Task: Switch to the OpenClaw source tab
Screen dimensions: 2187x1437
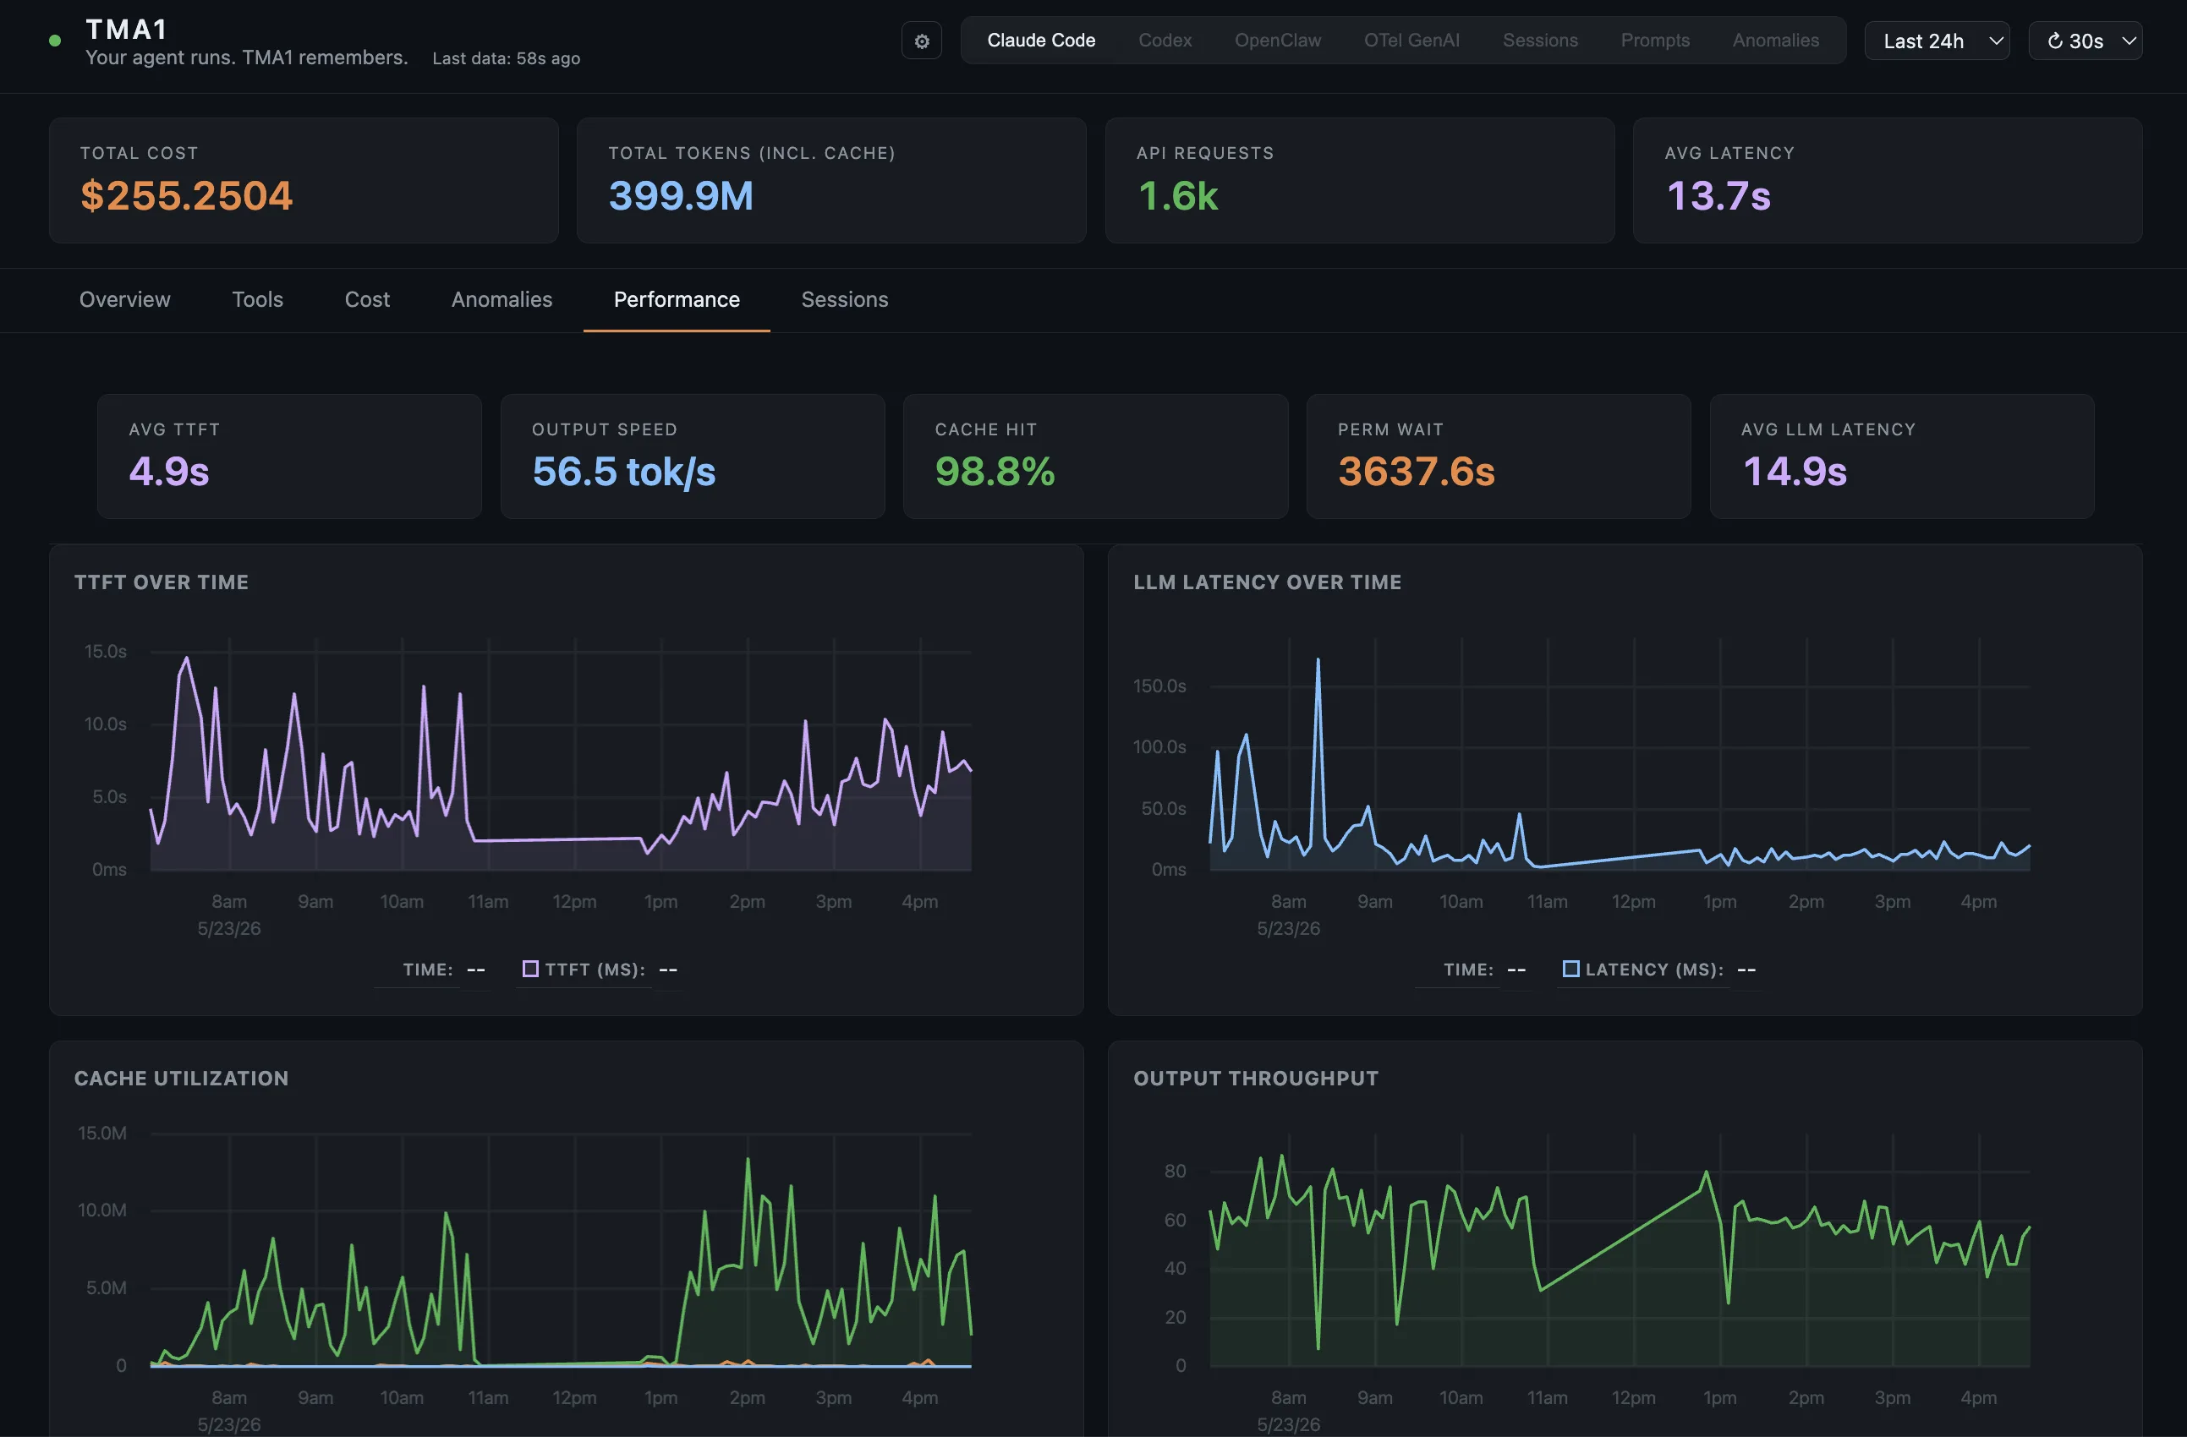Action: tap(1277, 41)
